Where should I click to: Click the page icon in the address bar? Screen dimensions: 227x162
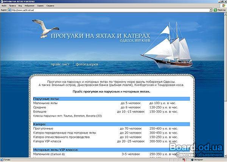click(x=9, y=10)
